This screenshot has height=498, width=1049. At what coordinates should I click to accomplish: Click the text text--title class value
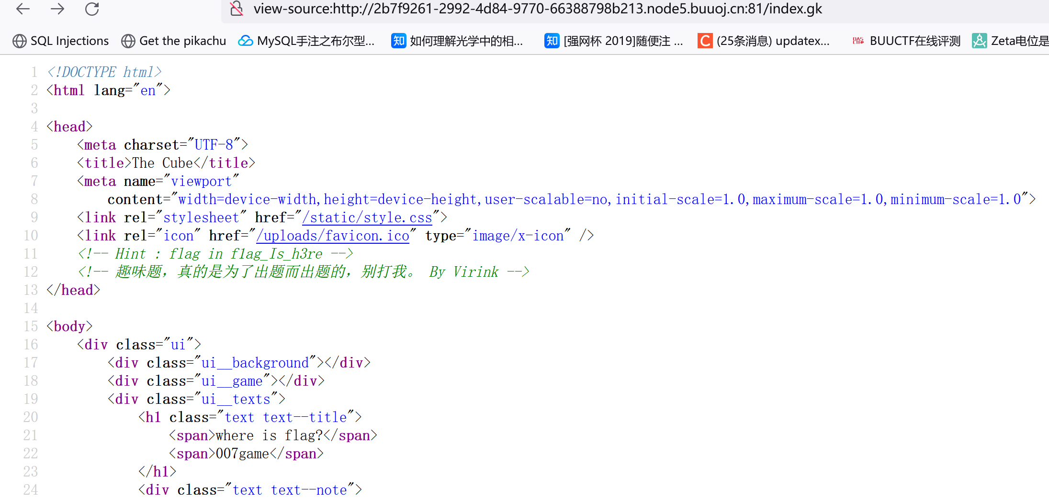tap(286, 417)
